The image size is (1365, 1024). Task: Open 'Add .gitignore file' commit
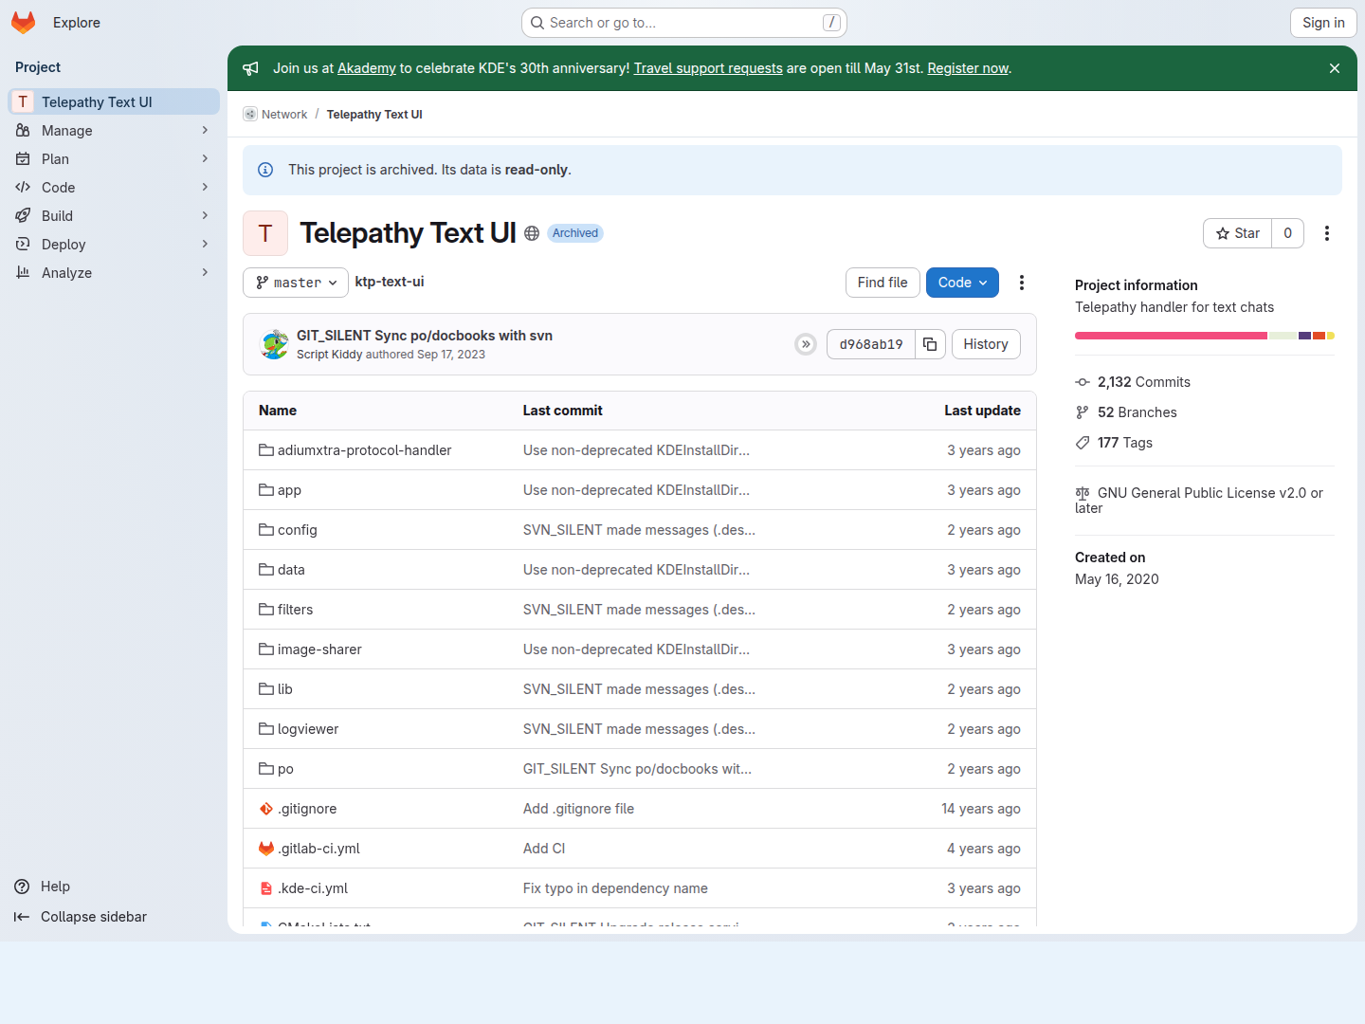(x=578, y=809)
